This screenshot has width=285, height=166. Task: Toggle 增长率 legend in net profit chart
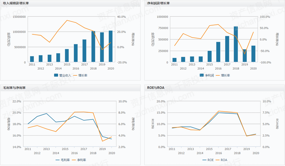(x=223, y=75)
